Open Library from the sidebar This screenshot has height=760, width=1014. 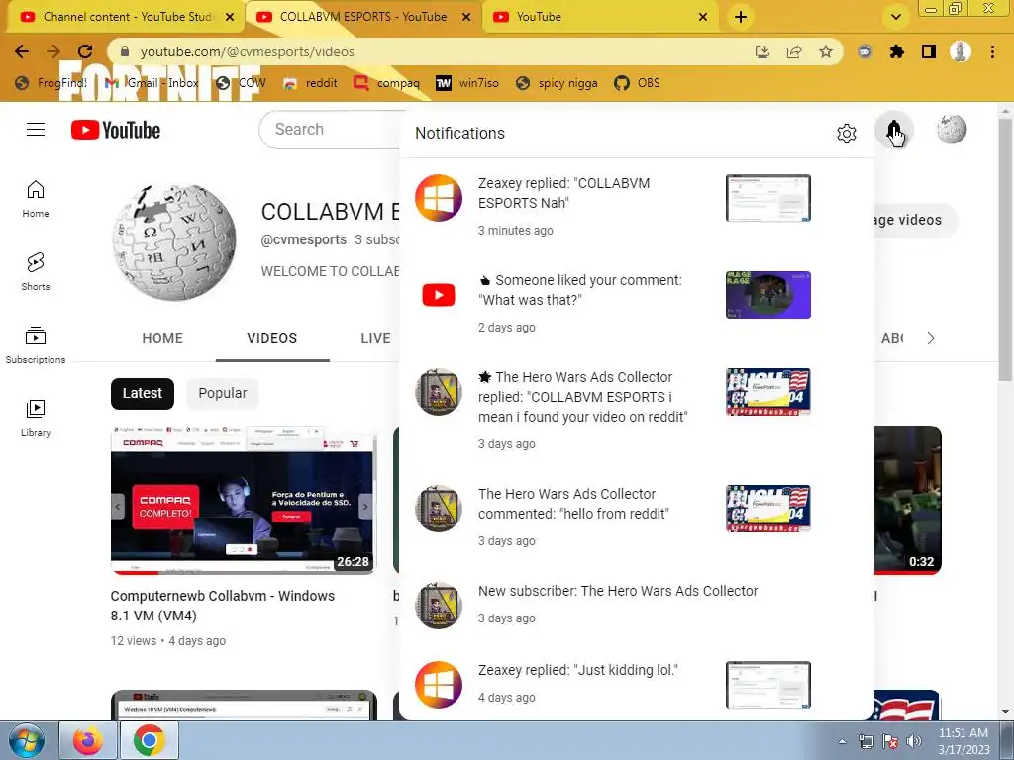[36, 419]
